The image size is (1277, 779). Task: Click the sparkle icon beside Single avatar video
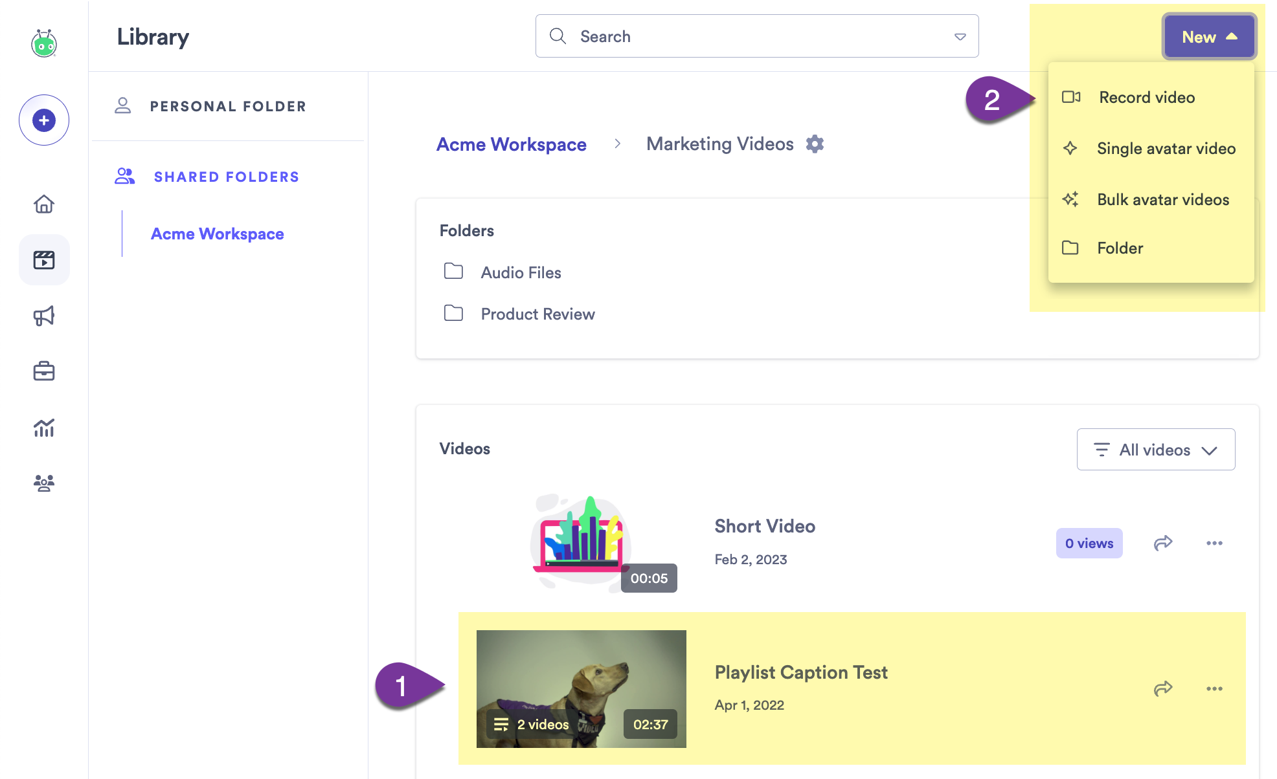tap(1070, 148)
